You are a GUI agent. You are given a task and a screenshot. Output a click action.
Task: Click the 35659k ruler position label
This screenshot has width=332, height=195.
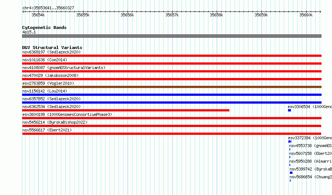(261, 15)
